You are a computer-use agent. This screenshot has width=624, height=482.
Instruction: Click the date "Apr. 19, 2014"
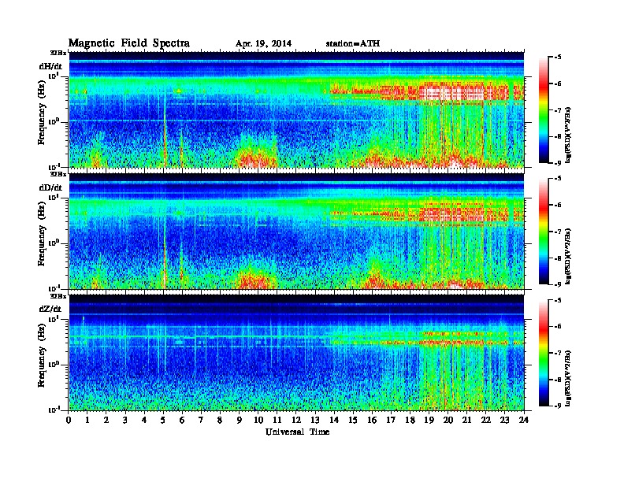263,43
